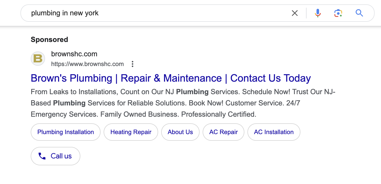
Task: Select the AC Installation sitelink chip
Action: (x=274, y=132)
